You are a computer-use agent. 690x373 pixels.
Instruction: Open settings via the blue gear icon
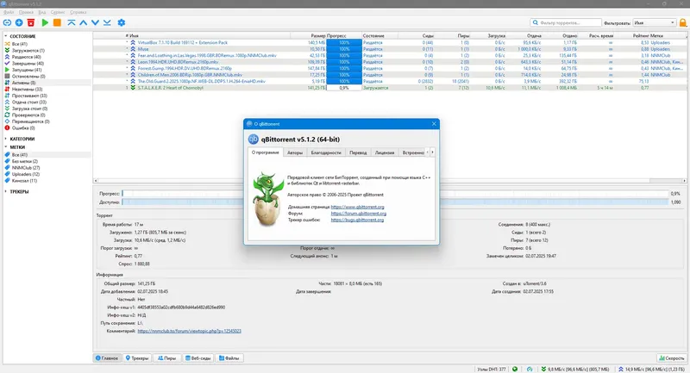(122, 22)
